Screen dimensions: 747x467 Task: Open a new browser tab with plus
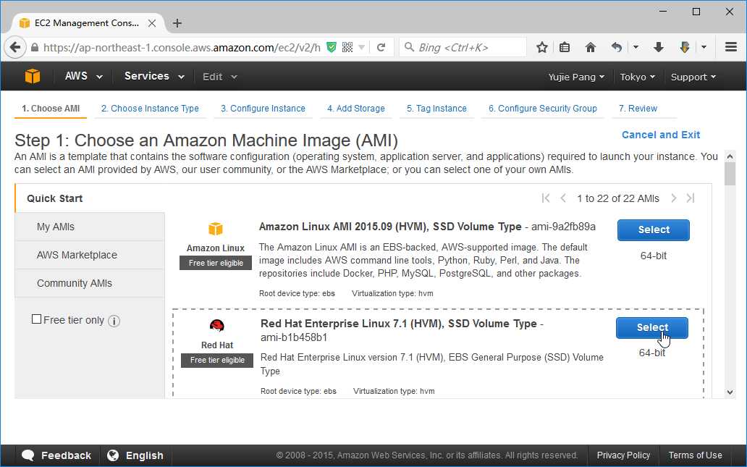[177, 23]
